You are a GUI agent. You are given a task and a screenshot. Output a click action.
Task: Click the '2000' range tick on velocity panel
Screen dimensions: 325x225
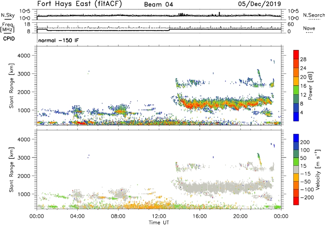click(24, 176)
